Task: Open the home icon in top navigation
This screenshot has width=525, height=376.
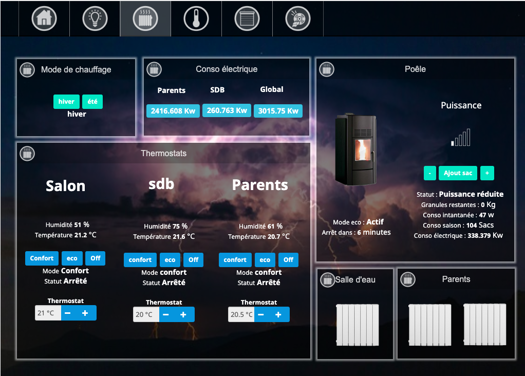Action: 44,19
